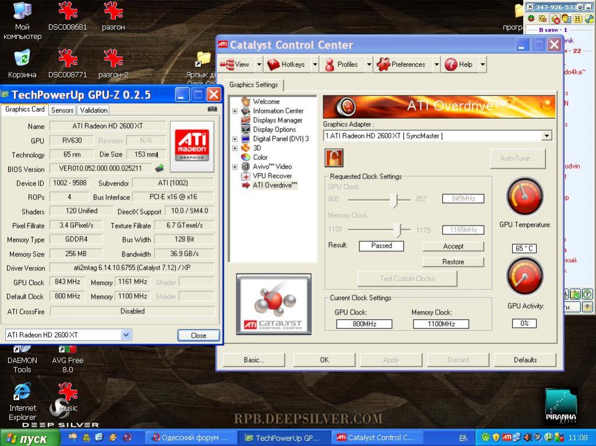596x446 pixels.
Task: Click the Basic... button
Action: [x=254, y=360]
